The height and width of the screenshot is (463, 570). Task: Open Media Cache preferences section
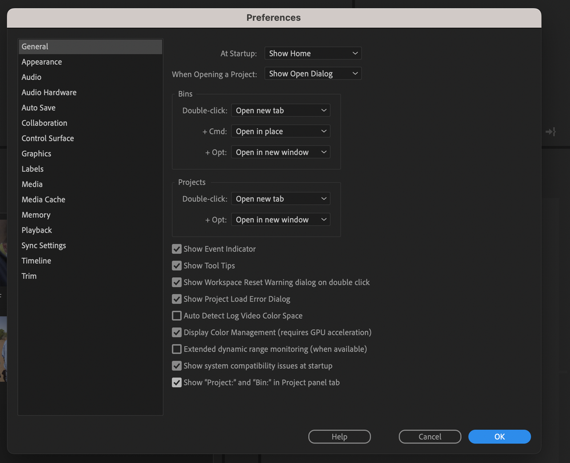[43, 200]
